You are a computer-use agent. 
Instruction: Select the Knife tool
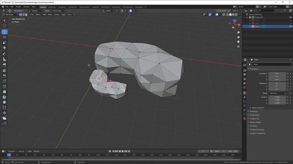click(5, 87)
